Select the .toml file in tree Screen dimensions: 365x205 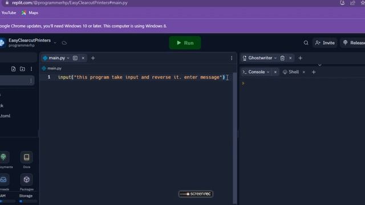5,116
